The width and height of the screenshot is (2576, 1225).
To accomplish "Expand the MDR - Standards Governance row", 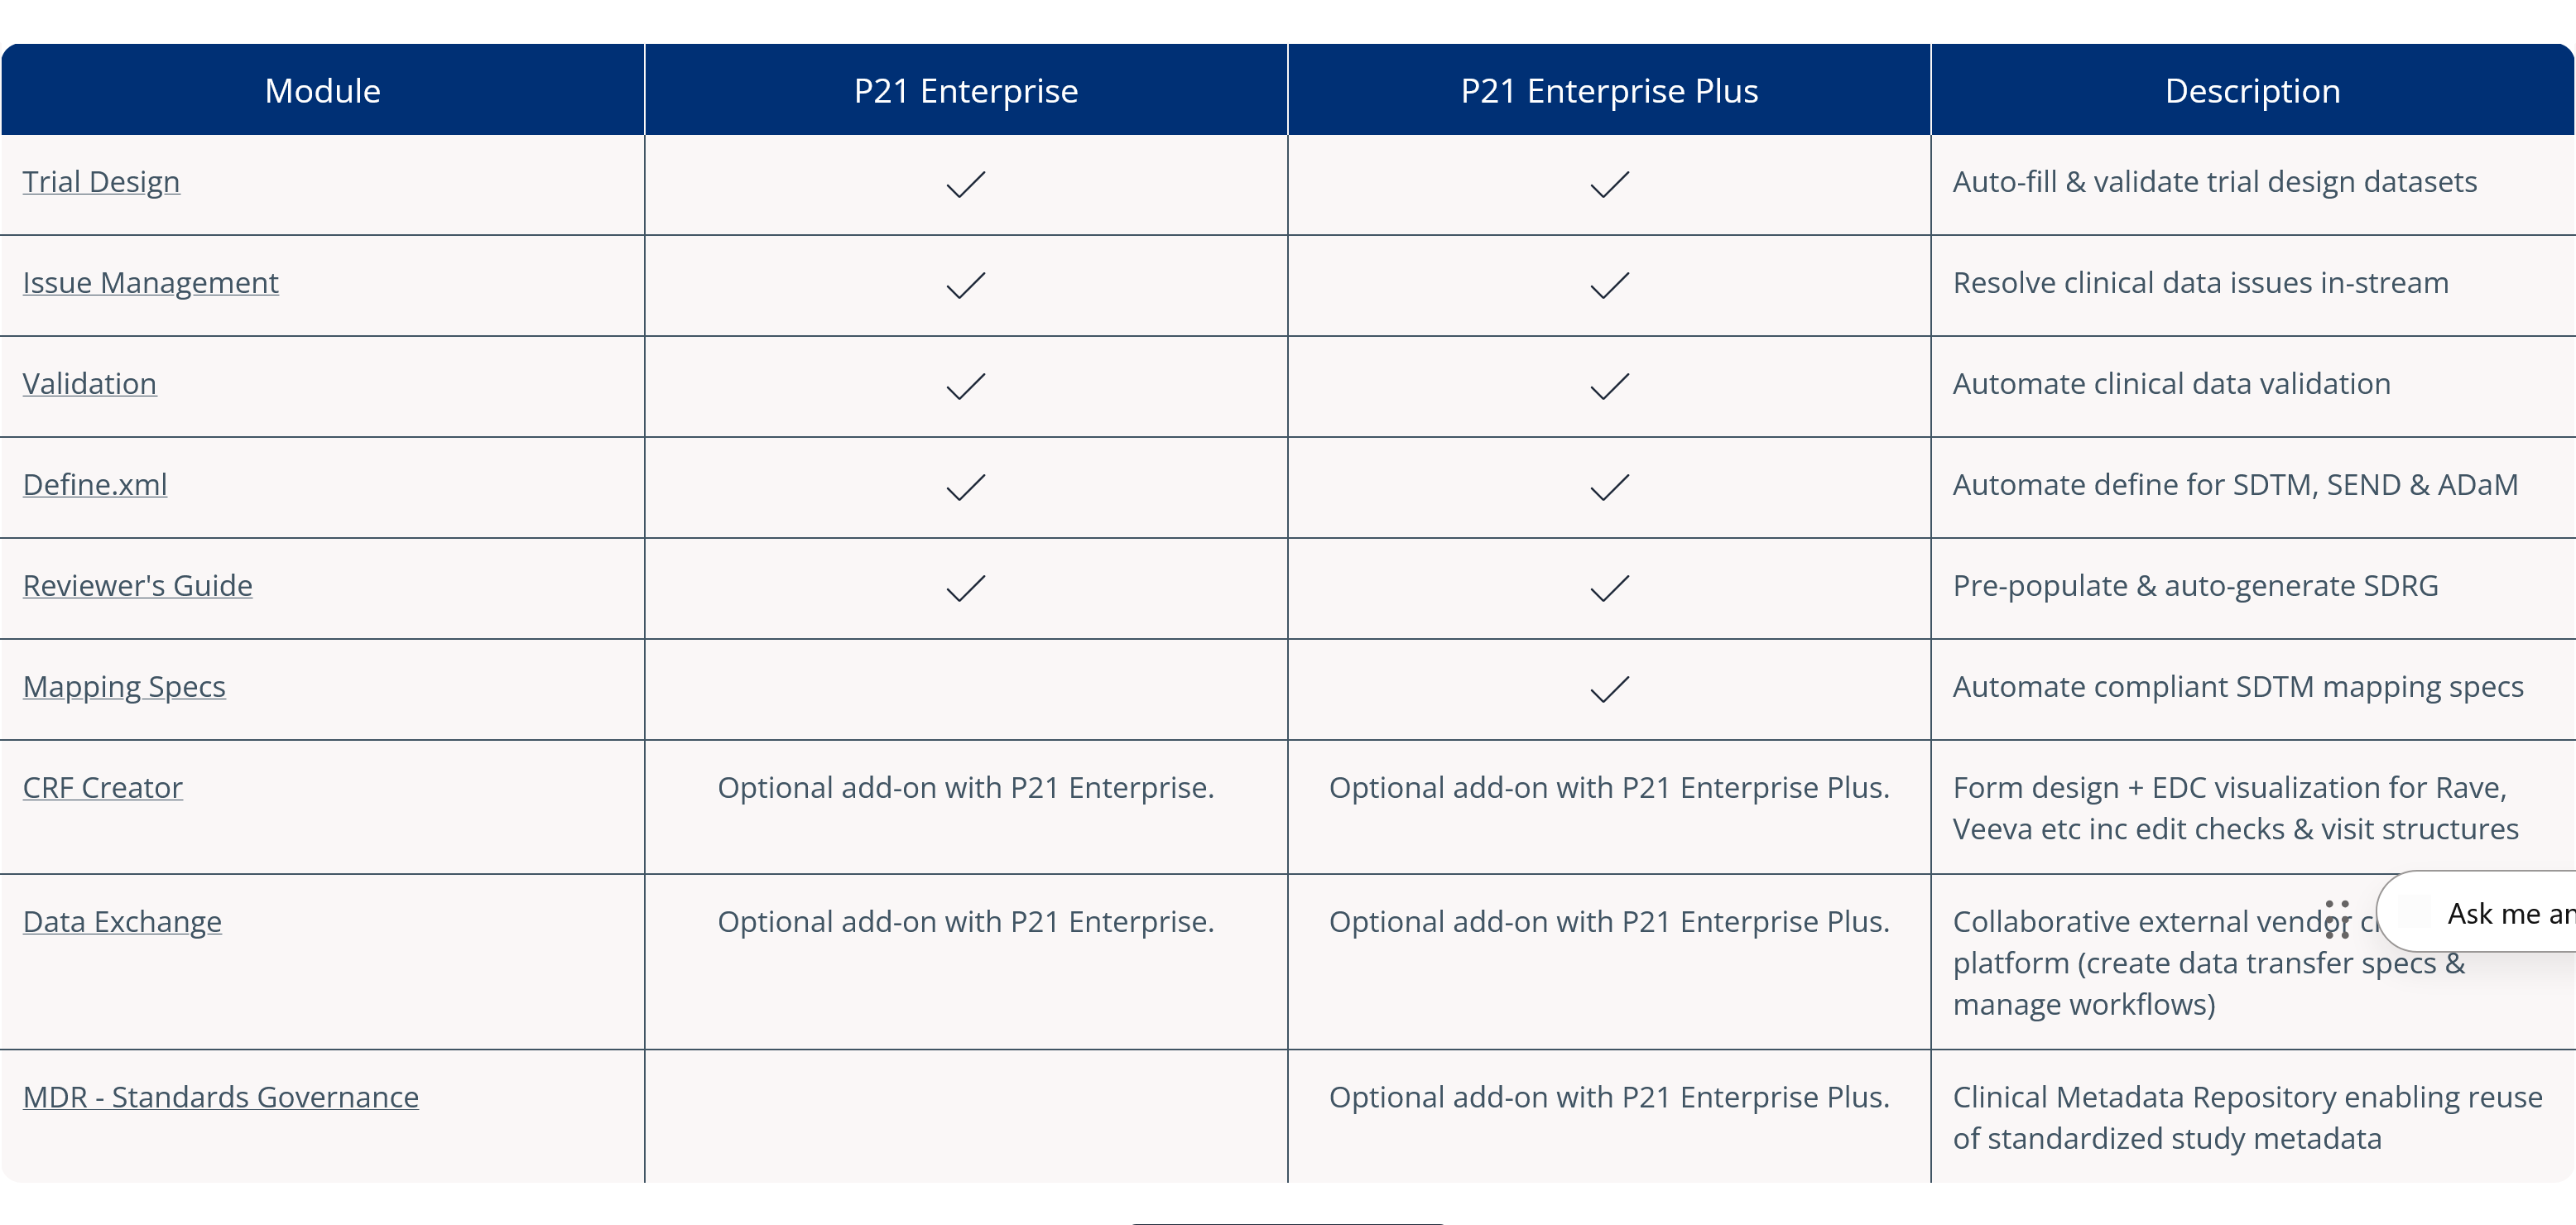I will [x=220, y=1096].
